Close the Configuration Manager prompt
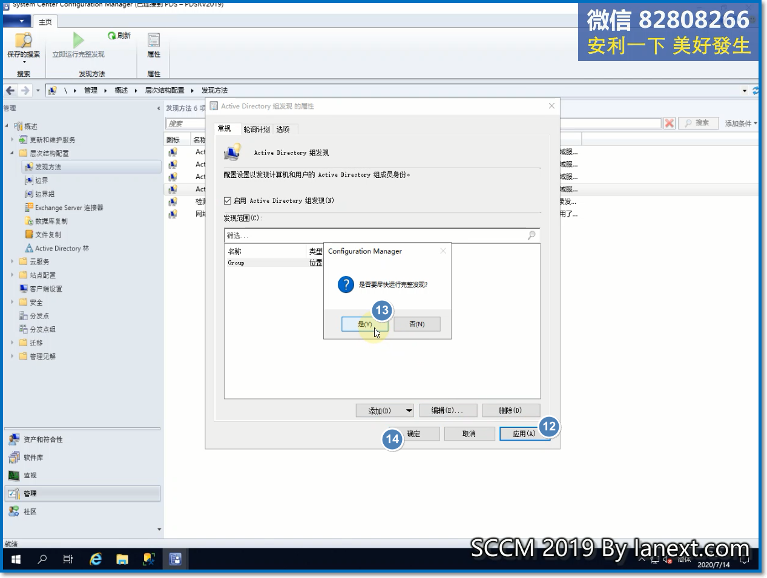Screen dimensions: 767x578 [x=443, y=251]
